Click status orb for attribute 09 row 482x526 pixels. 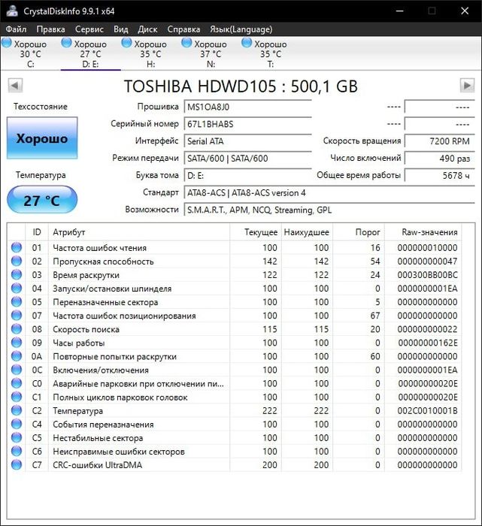click(17, 343)
